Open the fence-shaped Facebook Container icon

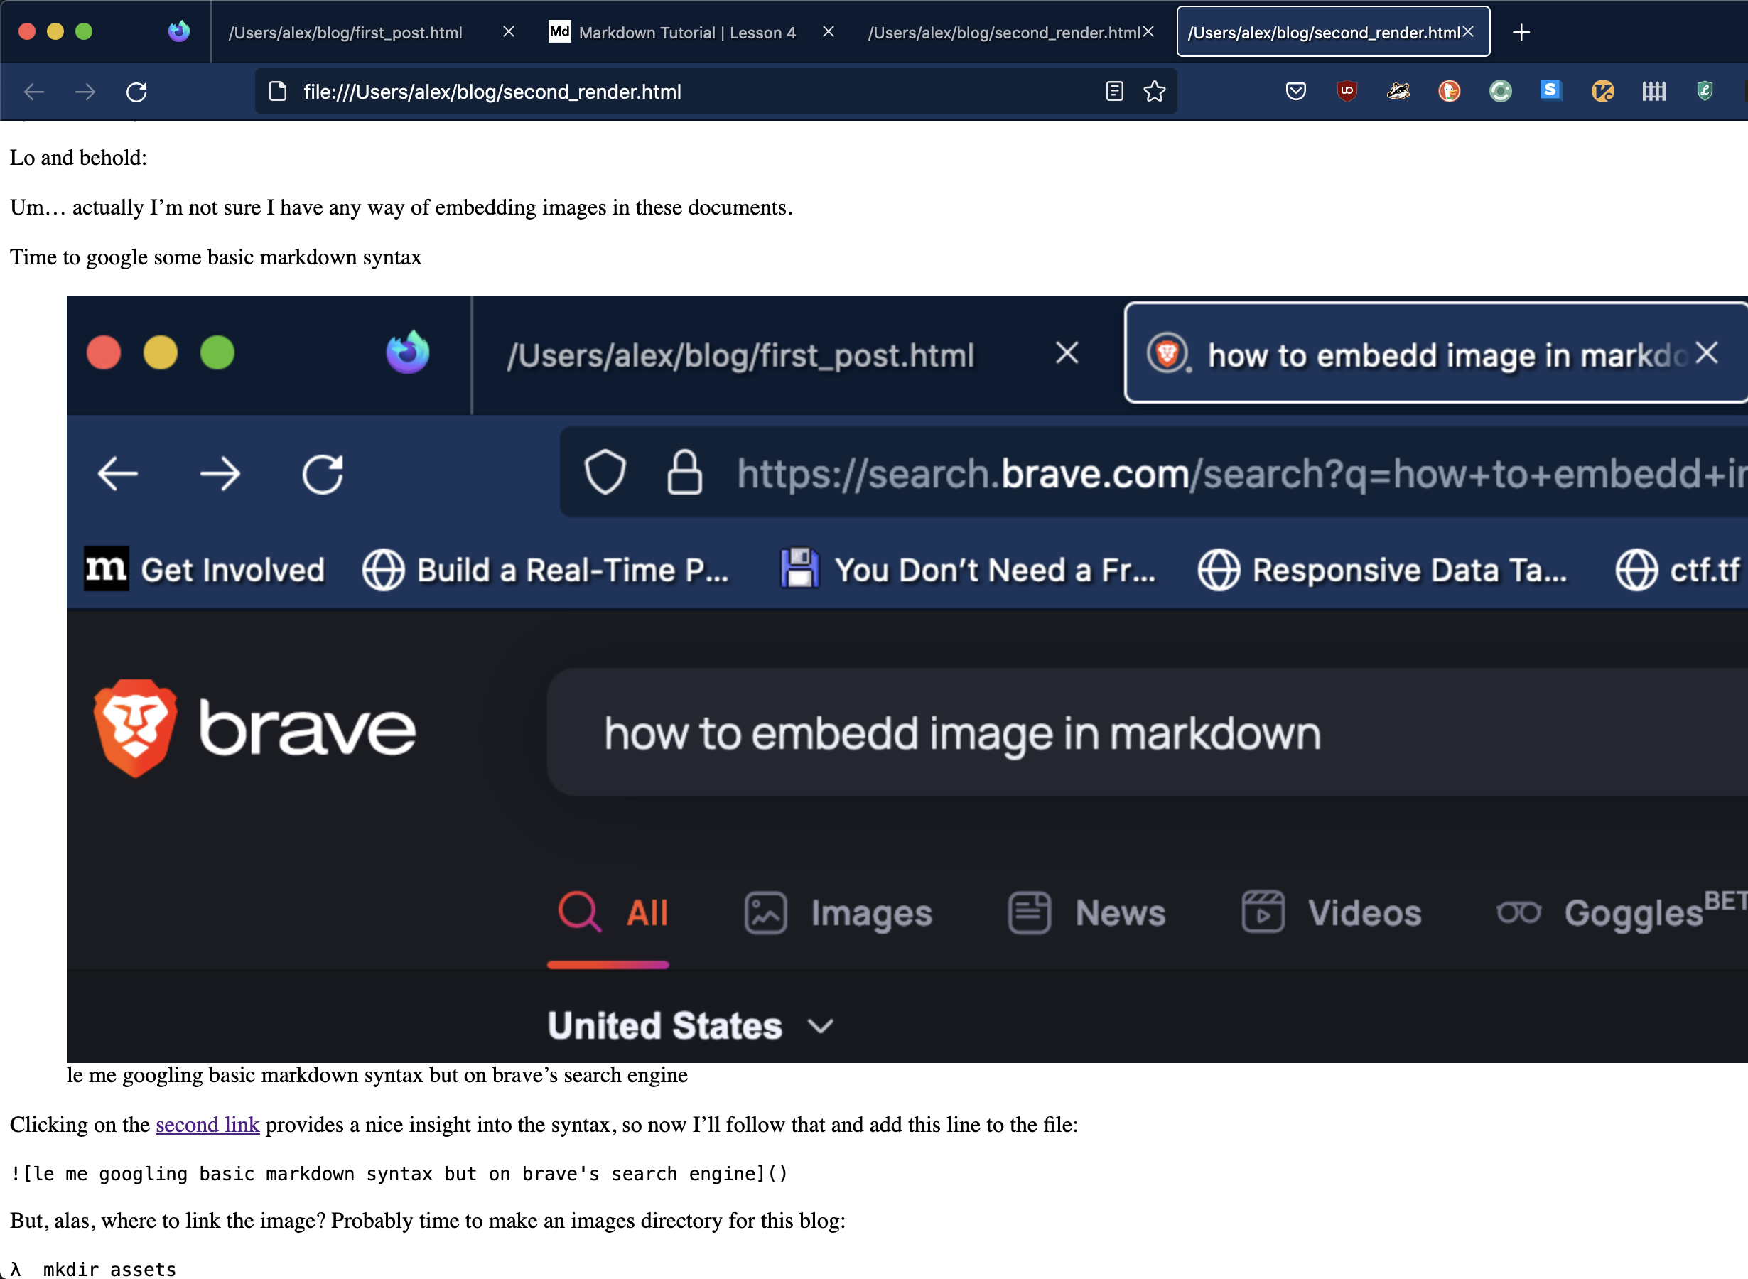pyautogui.click(x=1653, y=92)
